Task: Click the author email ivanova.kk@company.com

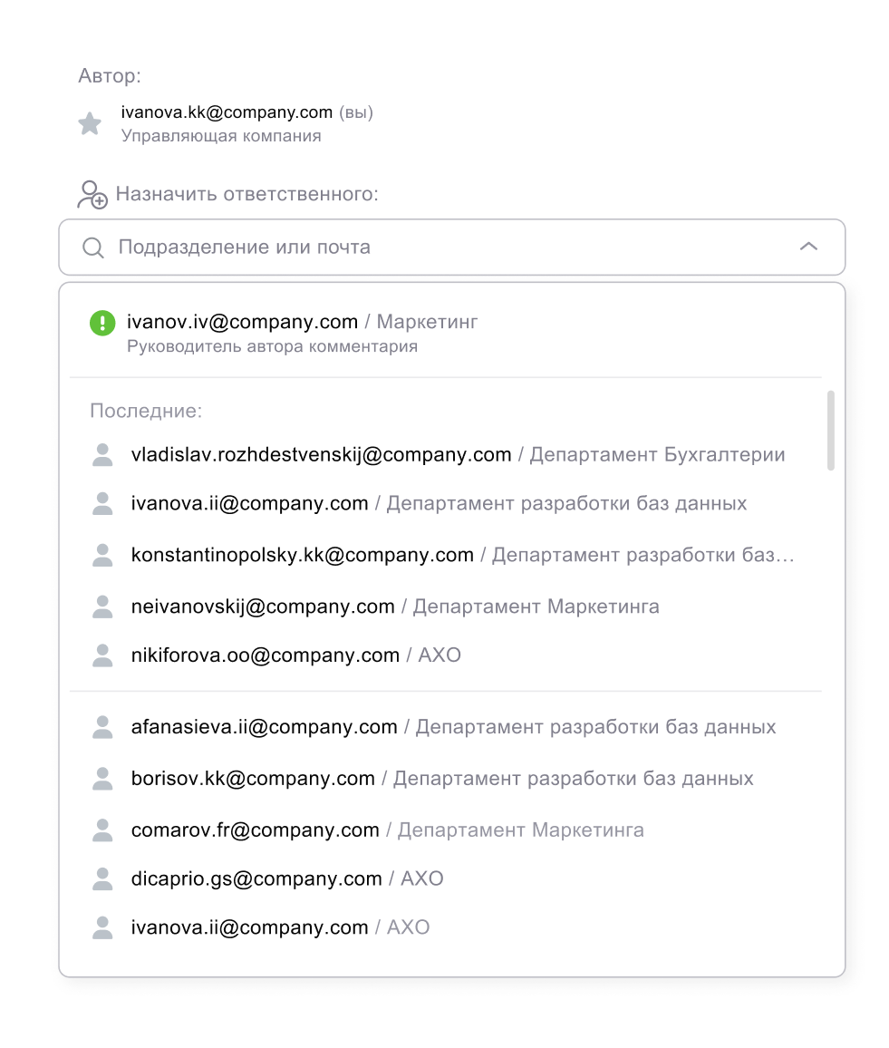Action: [227, 112]
